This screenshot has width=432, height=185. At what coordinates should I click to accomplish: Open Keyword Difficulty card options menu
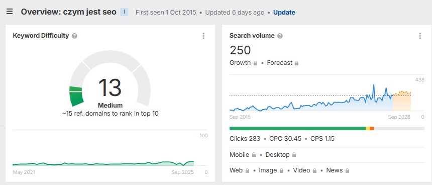(x=203, y=36)
